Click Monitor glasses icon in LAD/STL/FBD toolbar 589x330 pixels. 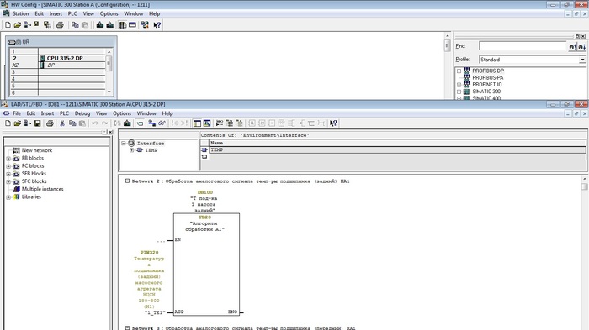[162, 123]
